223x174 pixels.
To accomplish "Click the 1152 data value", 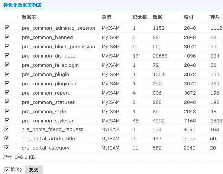I will [x=159, y=28].
